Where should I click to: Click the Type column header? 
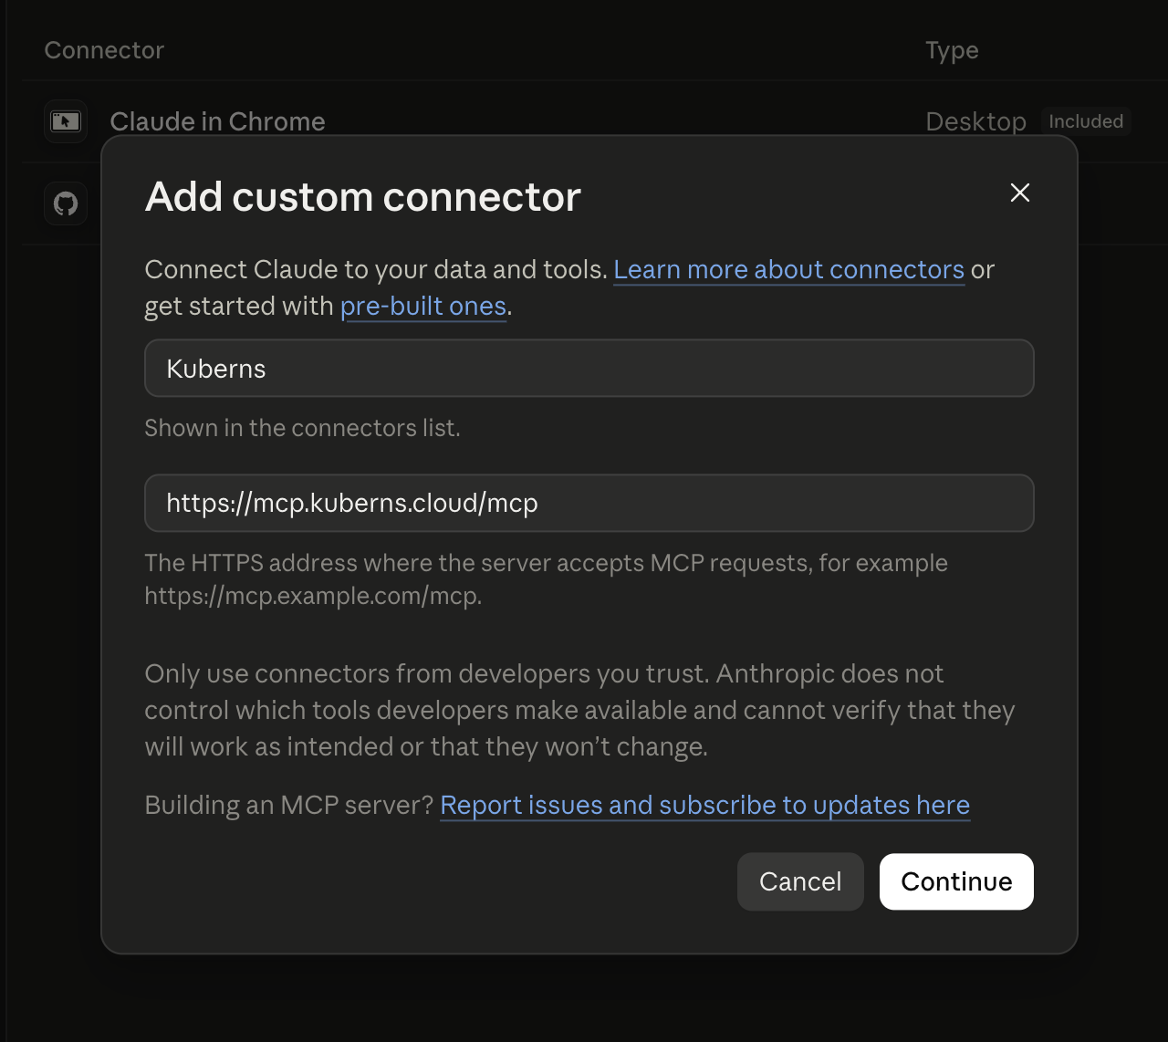952,50
